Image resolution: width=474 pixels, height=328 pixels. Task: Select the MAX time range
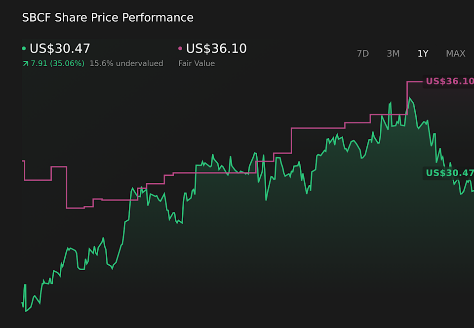[x=455, y=53]
